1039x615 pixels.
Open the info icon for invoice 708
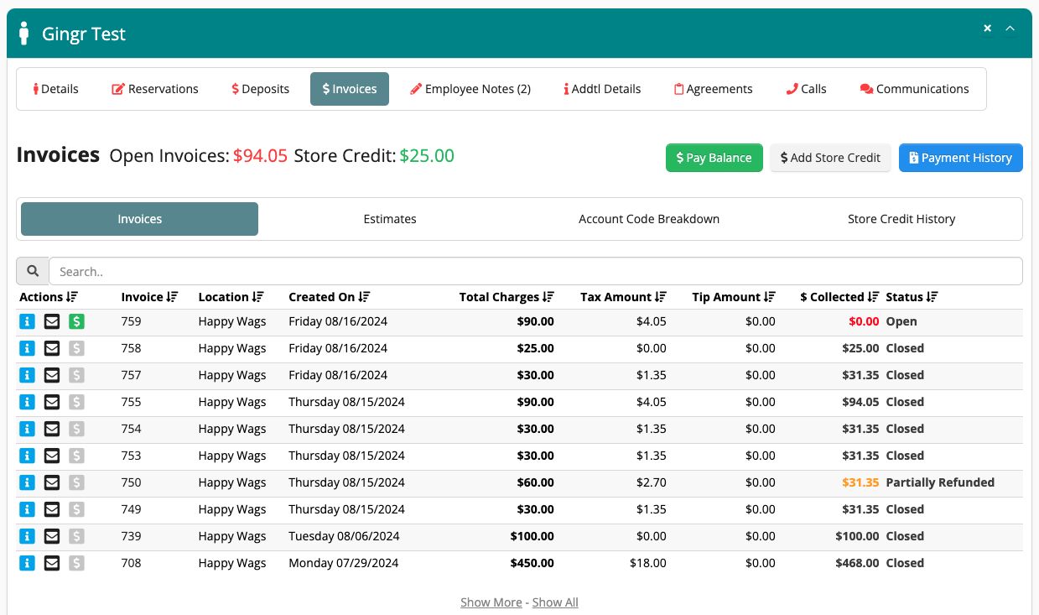click(26, 563)
